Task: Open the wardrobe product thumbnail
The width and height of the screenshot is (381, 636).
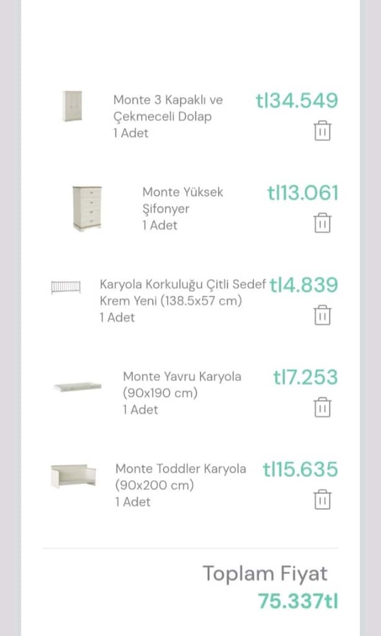Action: 73,106
